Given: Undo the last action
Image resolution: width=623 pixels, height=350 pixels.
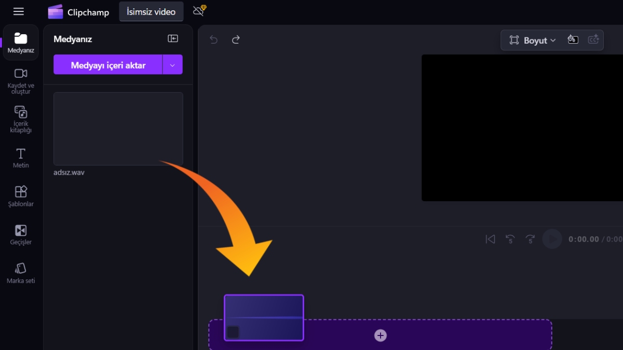Looking at the screenshot, I should click(213, 40).
